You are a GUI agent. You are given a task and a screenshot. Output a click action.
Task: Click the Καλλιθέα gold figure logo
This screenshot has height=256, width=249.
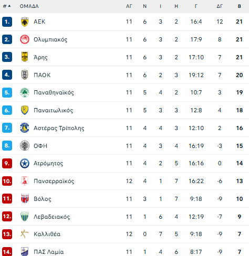tap(24, 234)
